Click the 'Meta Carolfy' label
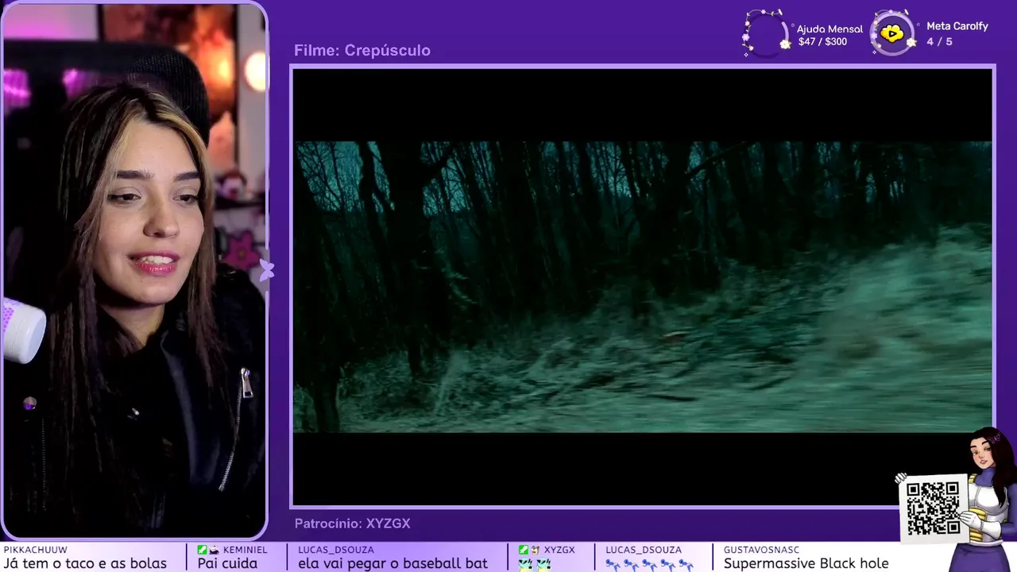This screenshot has height=572, width=1017. tap(957, 26)
